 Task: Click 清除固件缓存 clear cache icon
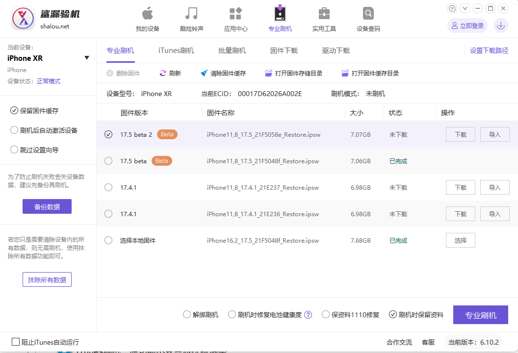point(204,74)
